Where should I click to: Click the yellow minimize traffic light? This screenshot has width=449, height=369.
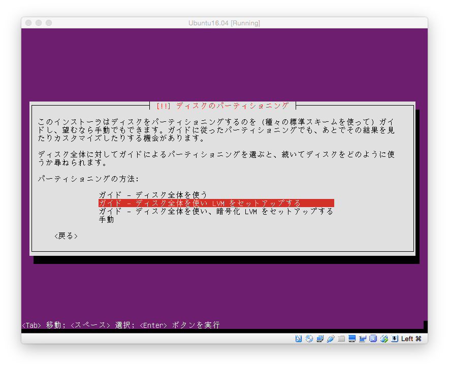(38, 23)
